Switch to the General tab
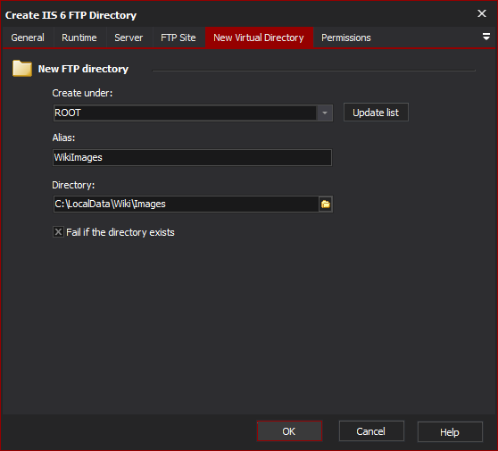The width and height of the screenshot is (498, 451). click(28, 38)
